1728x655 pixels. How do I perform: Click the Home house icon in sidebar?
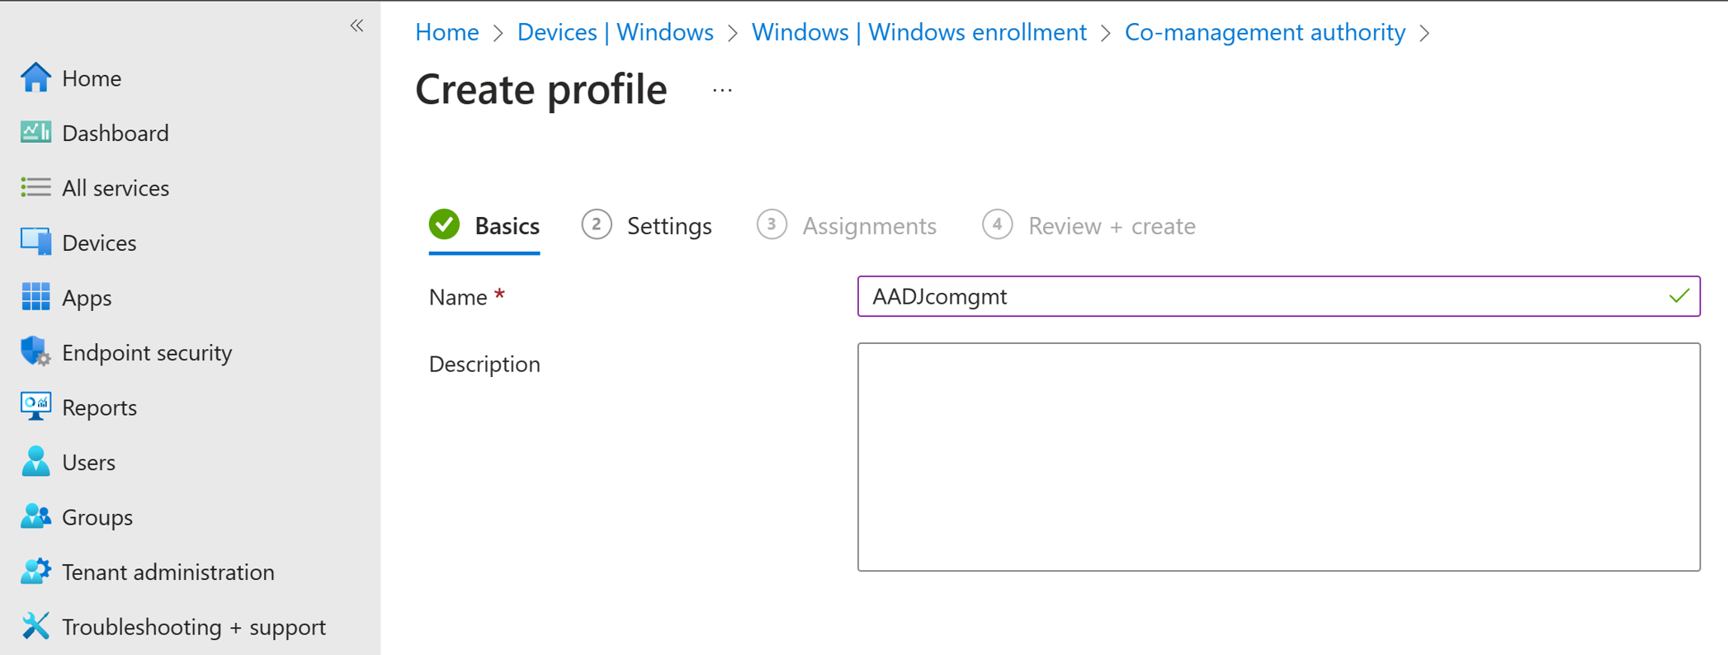35,78
